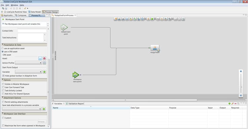Click the Browse... button under Custom

pos(42,122)
